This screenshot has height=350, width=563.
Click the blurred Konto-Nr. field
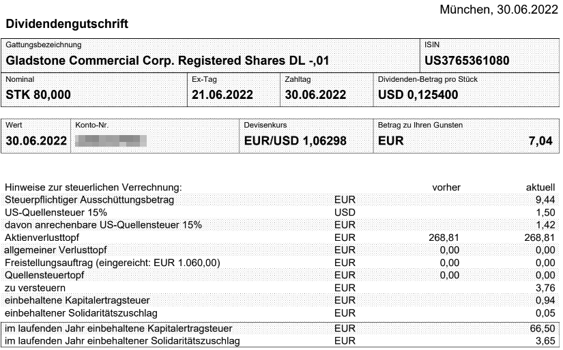click(111, 141)
